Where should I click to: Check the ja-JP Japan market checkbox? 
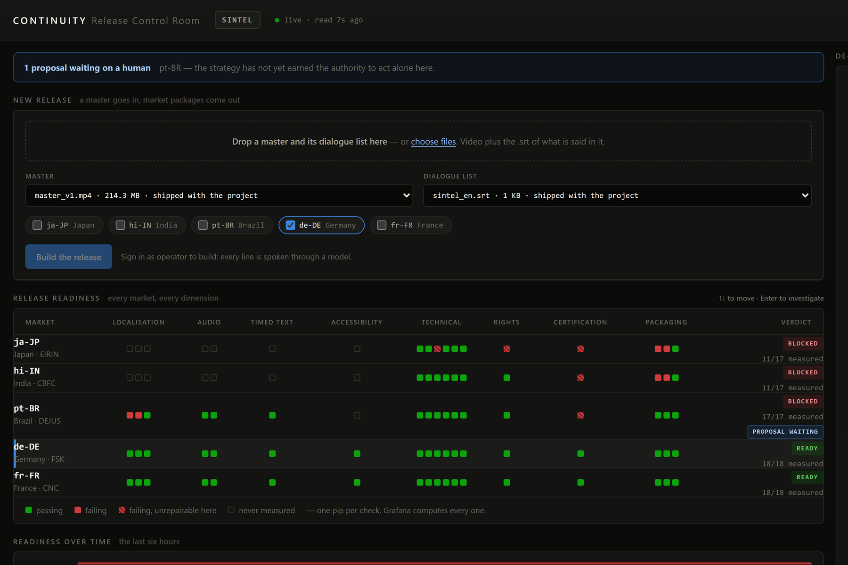[37, 225]
